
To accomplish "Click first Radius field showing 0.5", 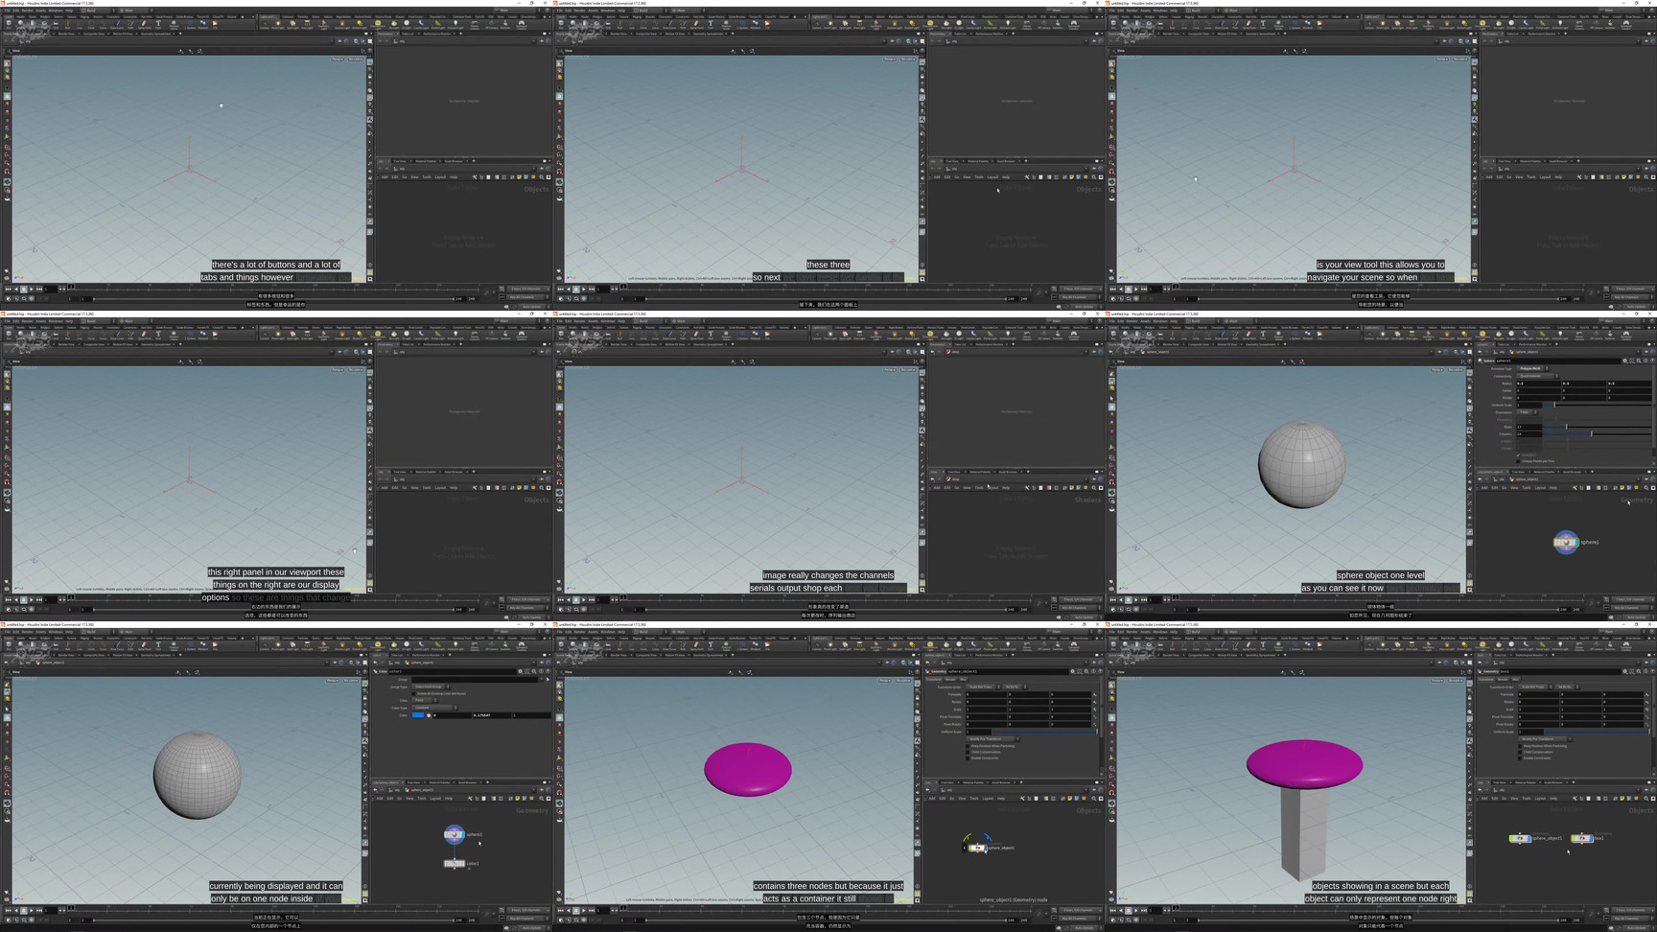I will click(1539, 384).
